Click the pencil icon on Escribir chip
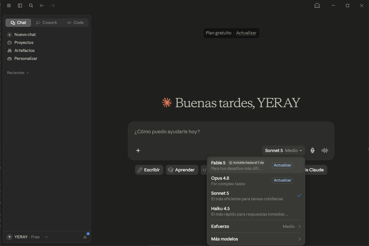 [x=140, y=170]
